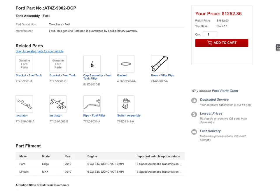This screenshot has width=280, height=191.
Task: Click the Lowest Prices dollar icon
Action: [194, 114]
